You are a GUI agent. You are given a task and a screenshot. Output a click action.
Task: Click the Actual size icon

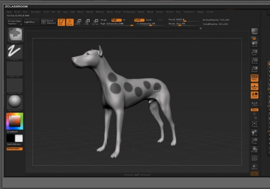(254, 61)
